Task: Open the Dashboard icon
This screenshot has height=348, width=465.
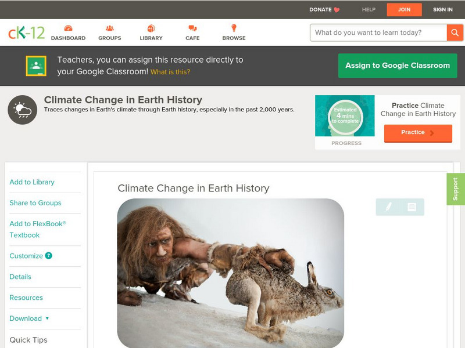Action: pos(68,28)
